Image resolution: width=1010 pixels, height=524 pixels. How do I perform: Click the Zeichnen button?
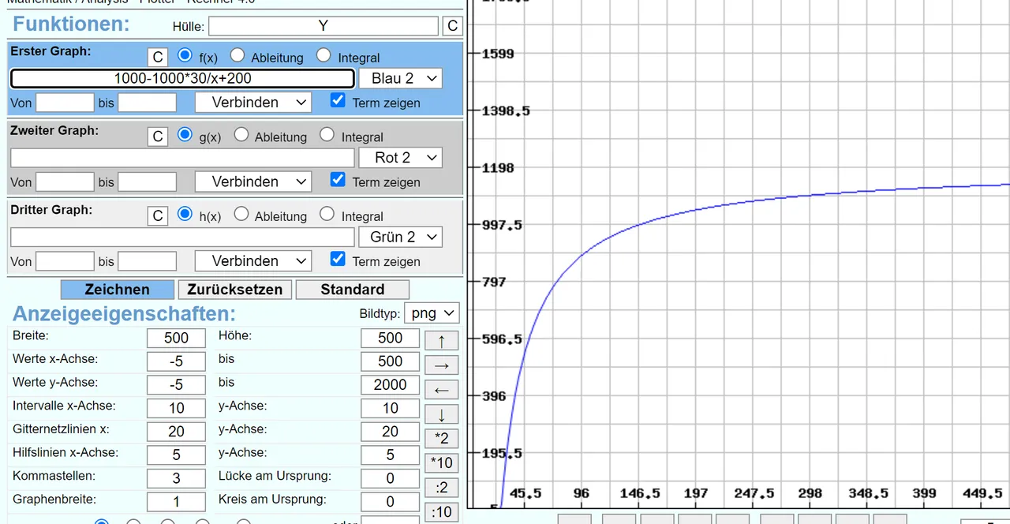tap(117, 290)
